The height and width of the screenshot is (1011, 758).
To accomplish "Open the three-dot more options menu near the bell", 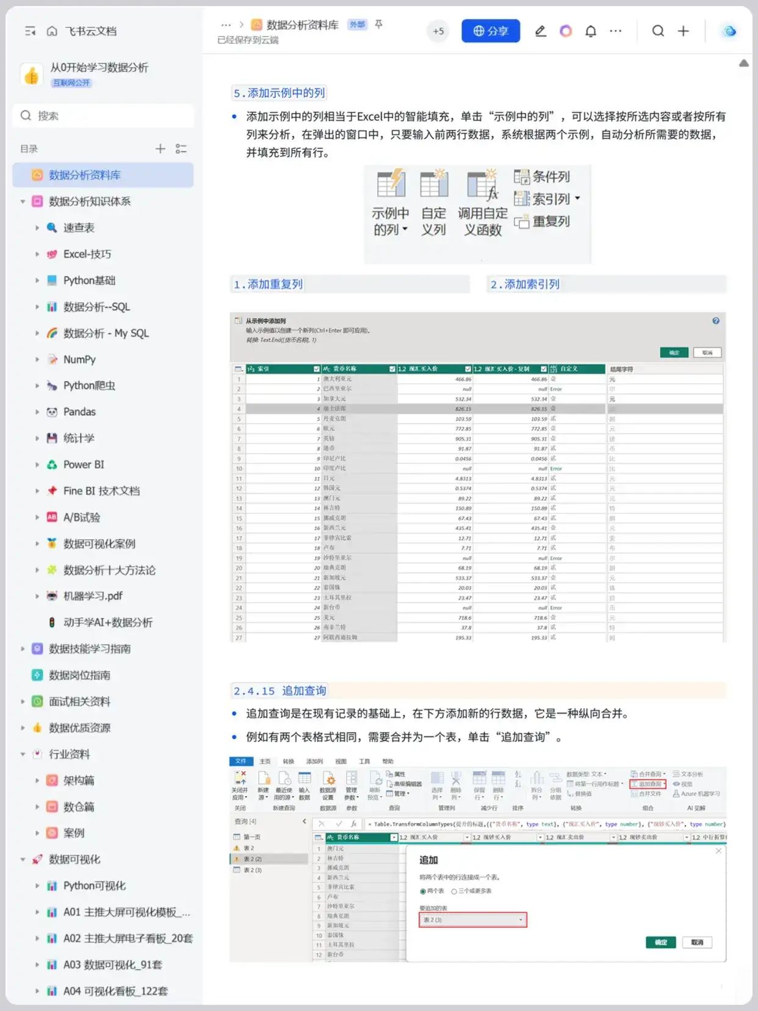I will [616, 31].
